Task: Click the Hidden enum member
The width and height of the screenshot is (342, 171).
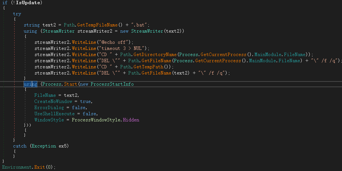Action: 131,120
